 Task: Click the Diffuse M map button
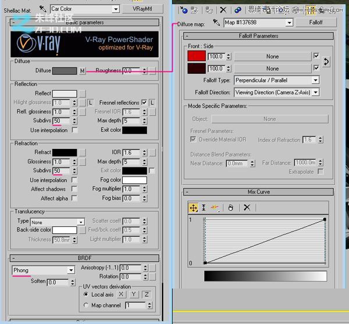(82, 70)
